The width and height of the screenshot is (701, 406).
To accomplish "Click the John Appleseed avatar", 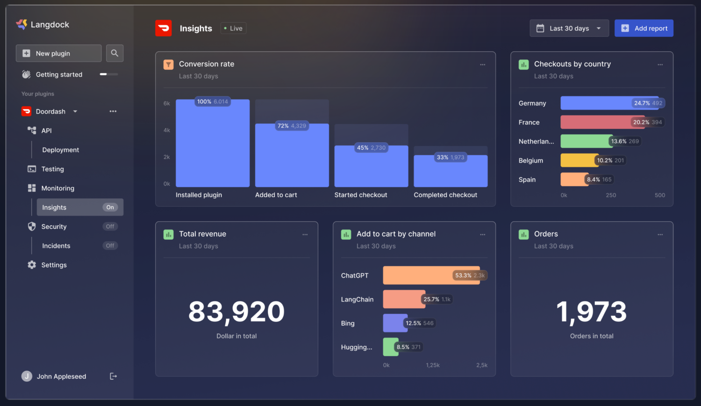I will [27, 376].
